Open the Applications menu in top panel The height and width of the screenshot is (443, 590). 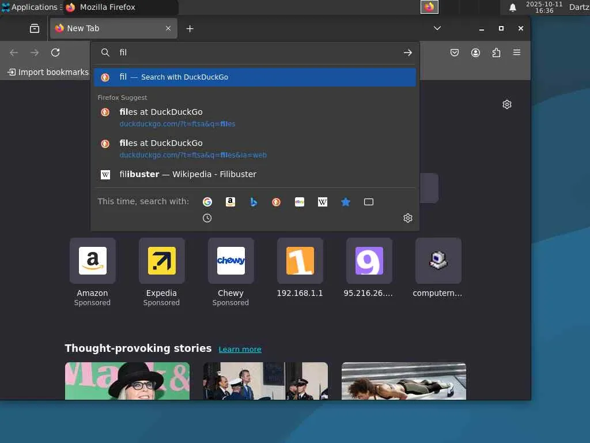(31, 7)
